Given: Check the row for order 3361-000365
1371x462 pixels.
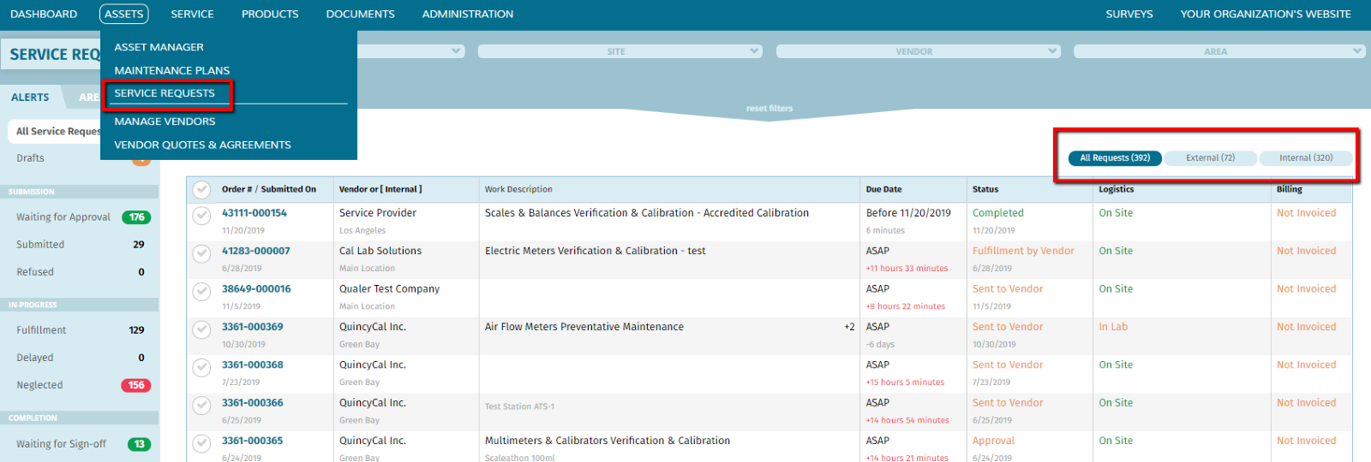Looking at the screenshot, I should point(201,443).
